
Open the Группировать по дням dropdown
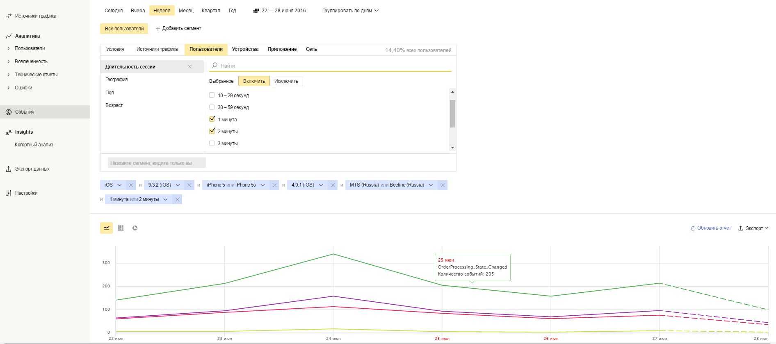(x=350, y=11)
